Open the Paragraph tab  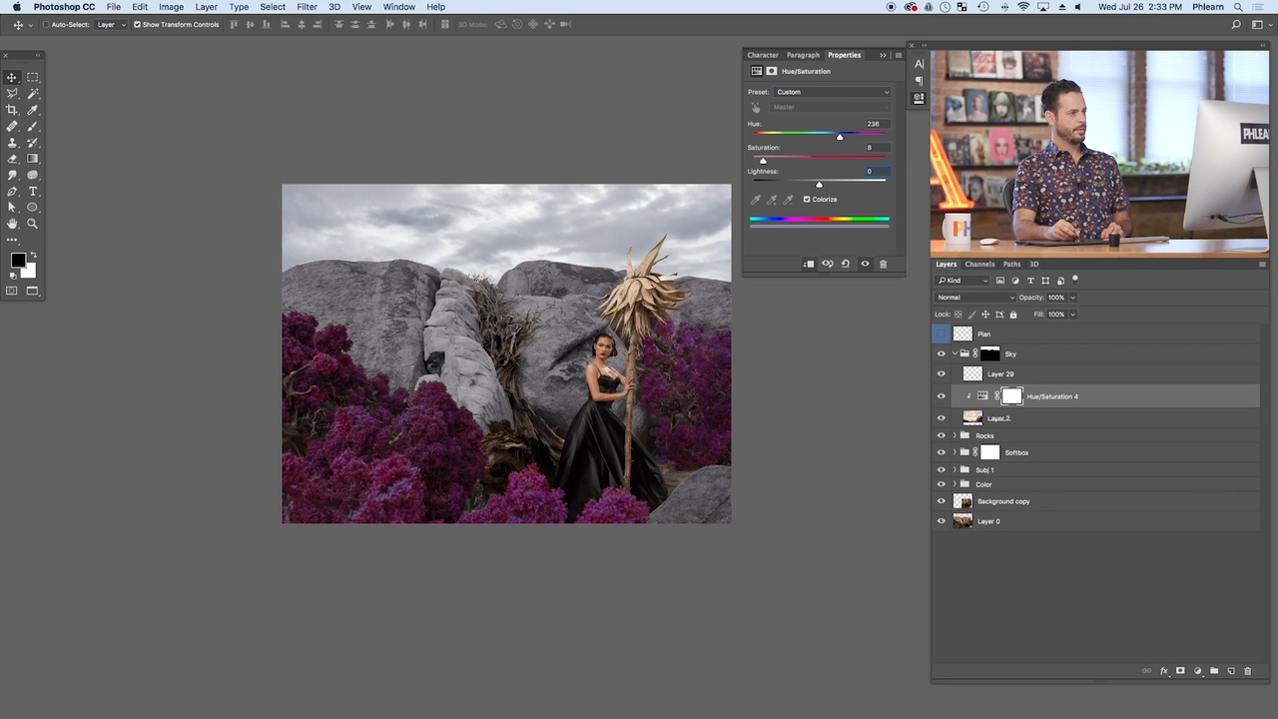coord(803,55)
